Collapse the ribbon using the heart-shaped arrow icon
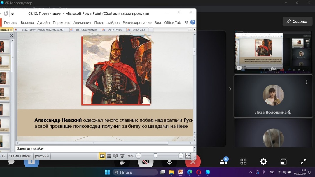Image resolution: width=315 pixels, height=177 pixels. point(186,22)
